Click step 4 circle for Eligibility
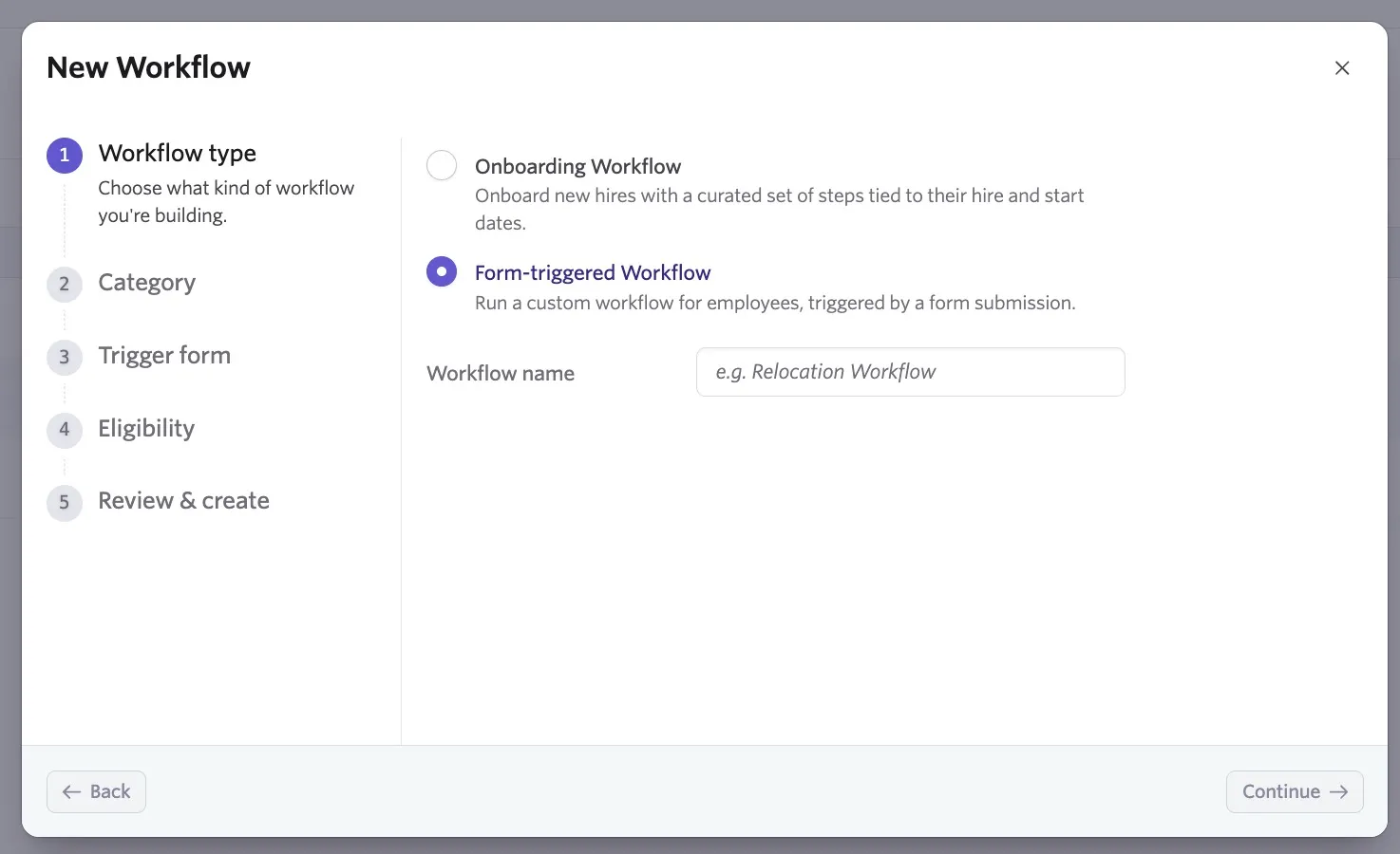 65,429
